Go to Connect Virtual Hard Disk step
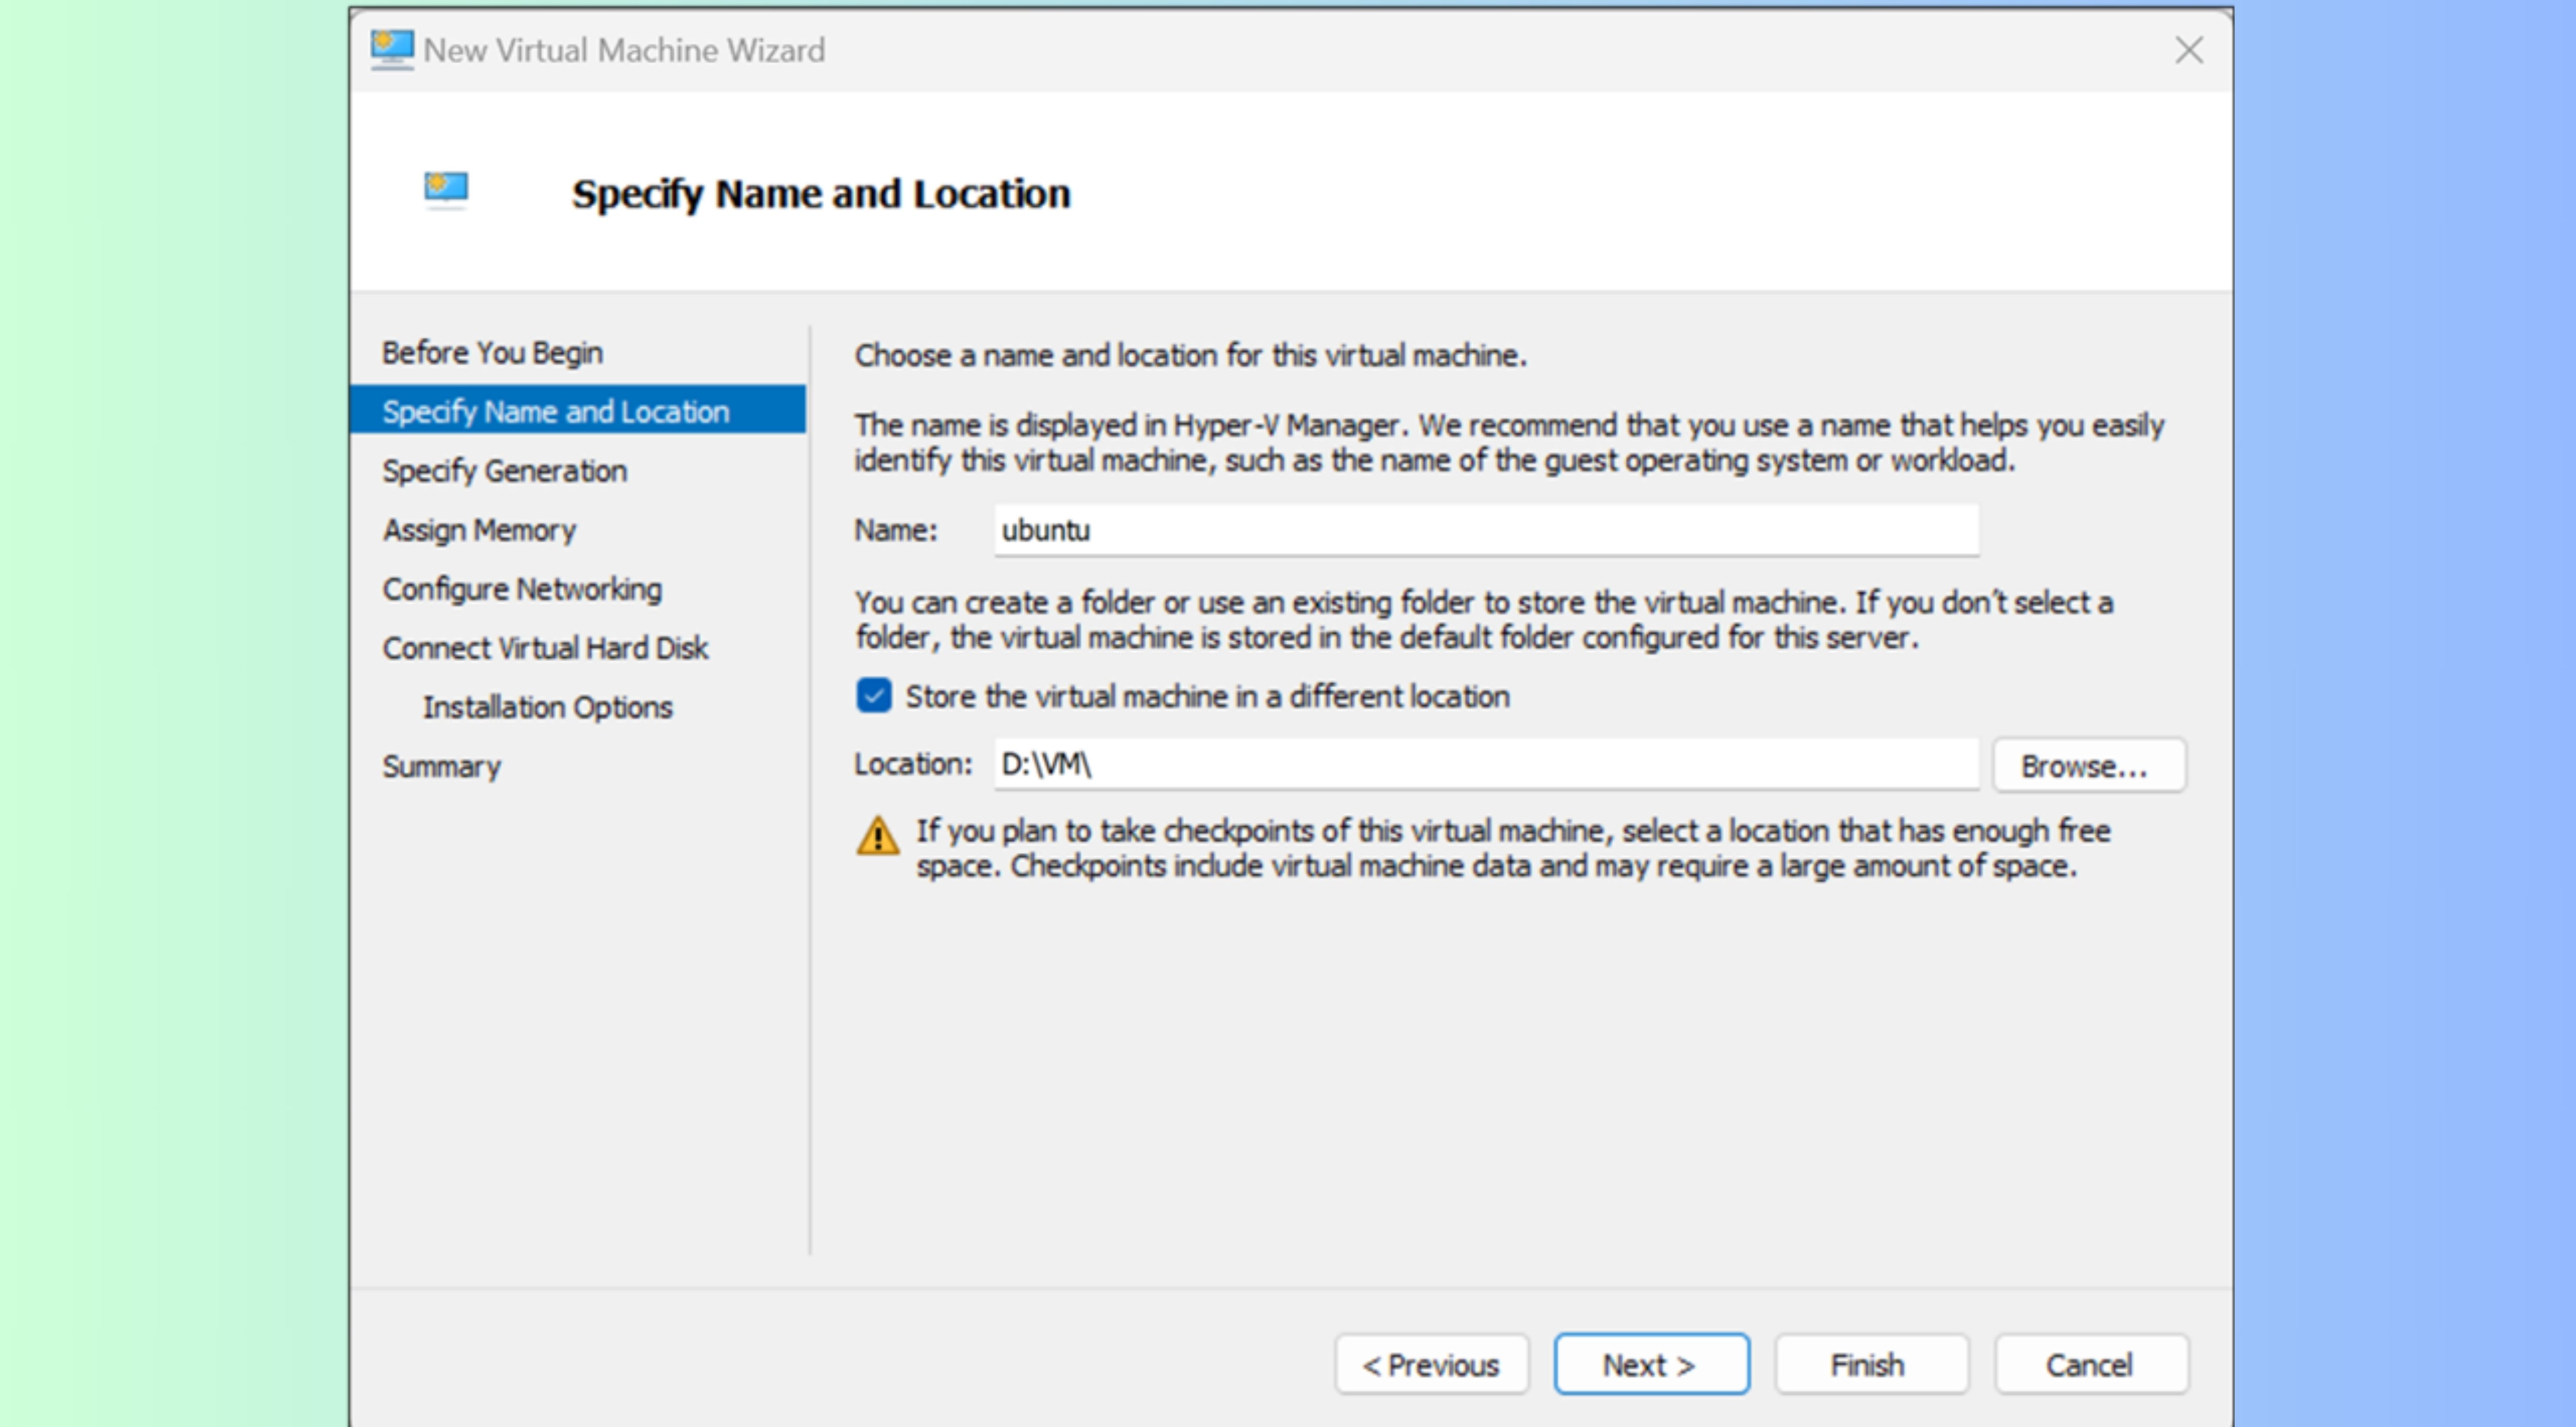The image size is (2576, 1427). coord(545,648)
